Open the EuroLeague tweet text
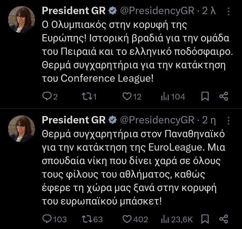The height and width of the screenshot is (229, 242). point(134,168)
